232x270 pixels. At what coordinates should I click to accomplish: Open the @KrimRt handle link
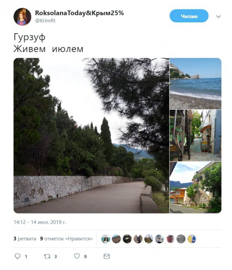point(45,21)
